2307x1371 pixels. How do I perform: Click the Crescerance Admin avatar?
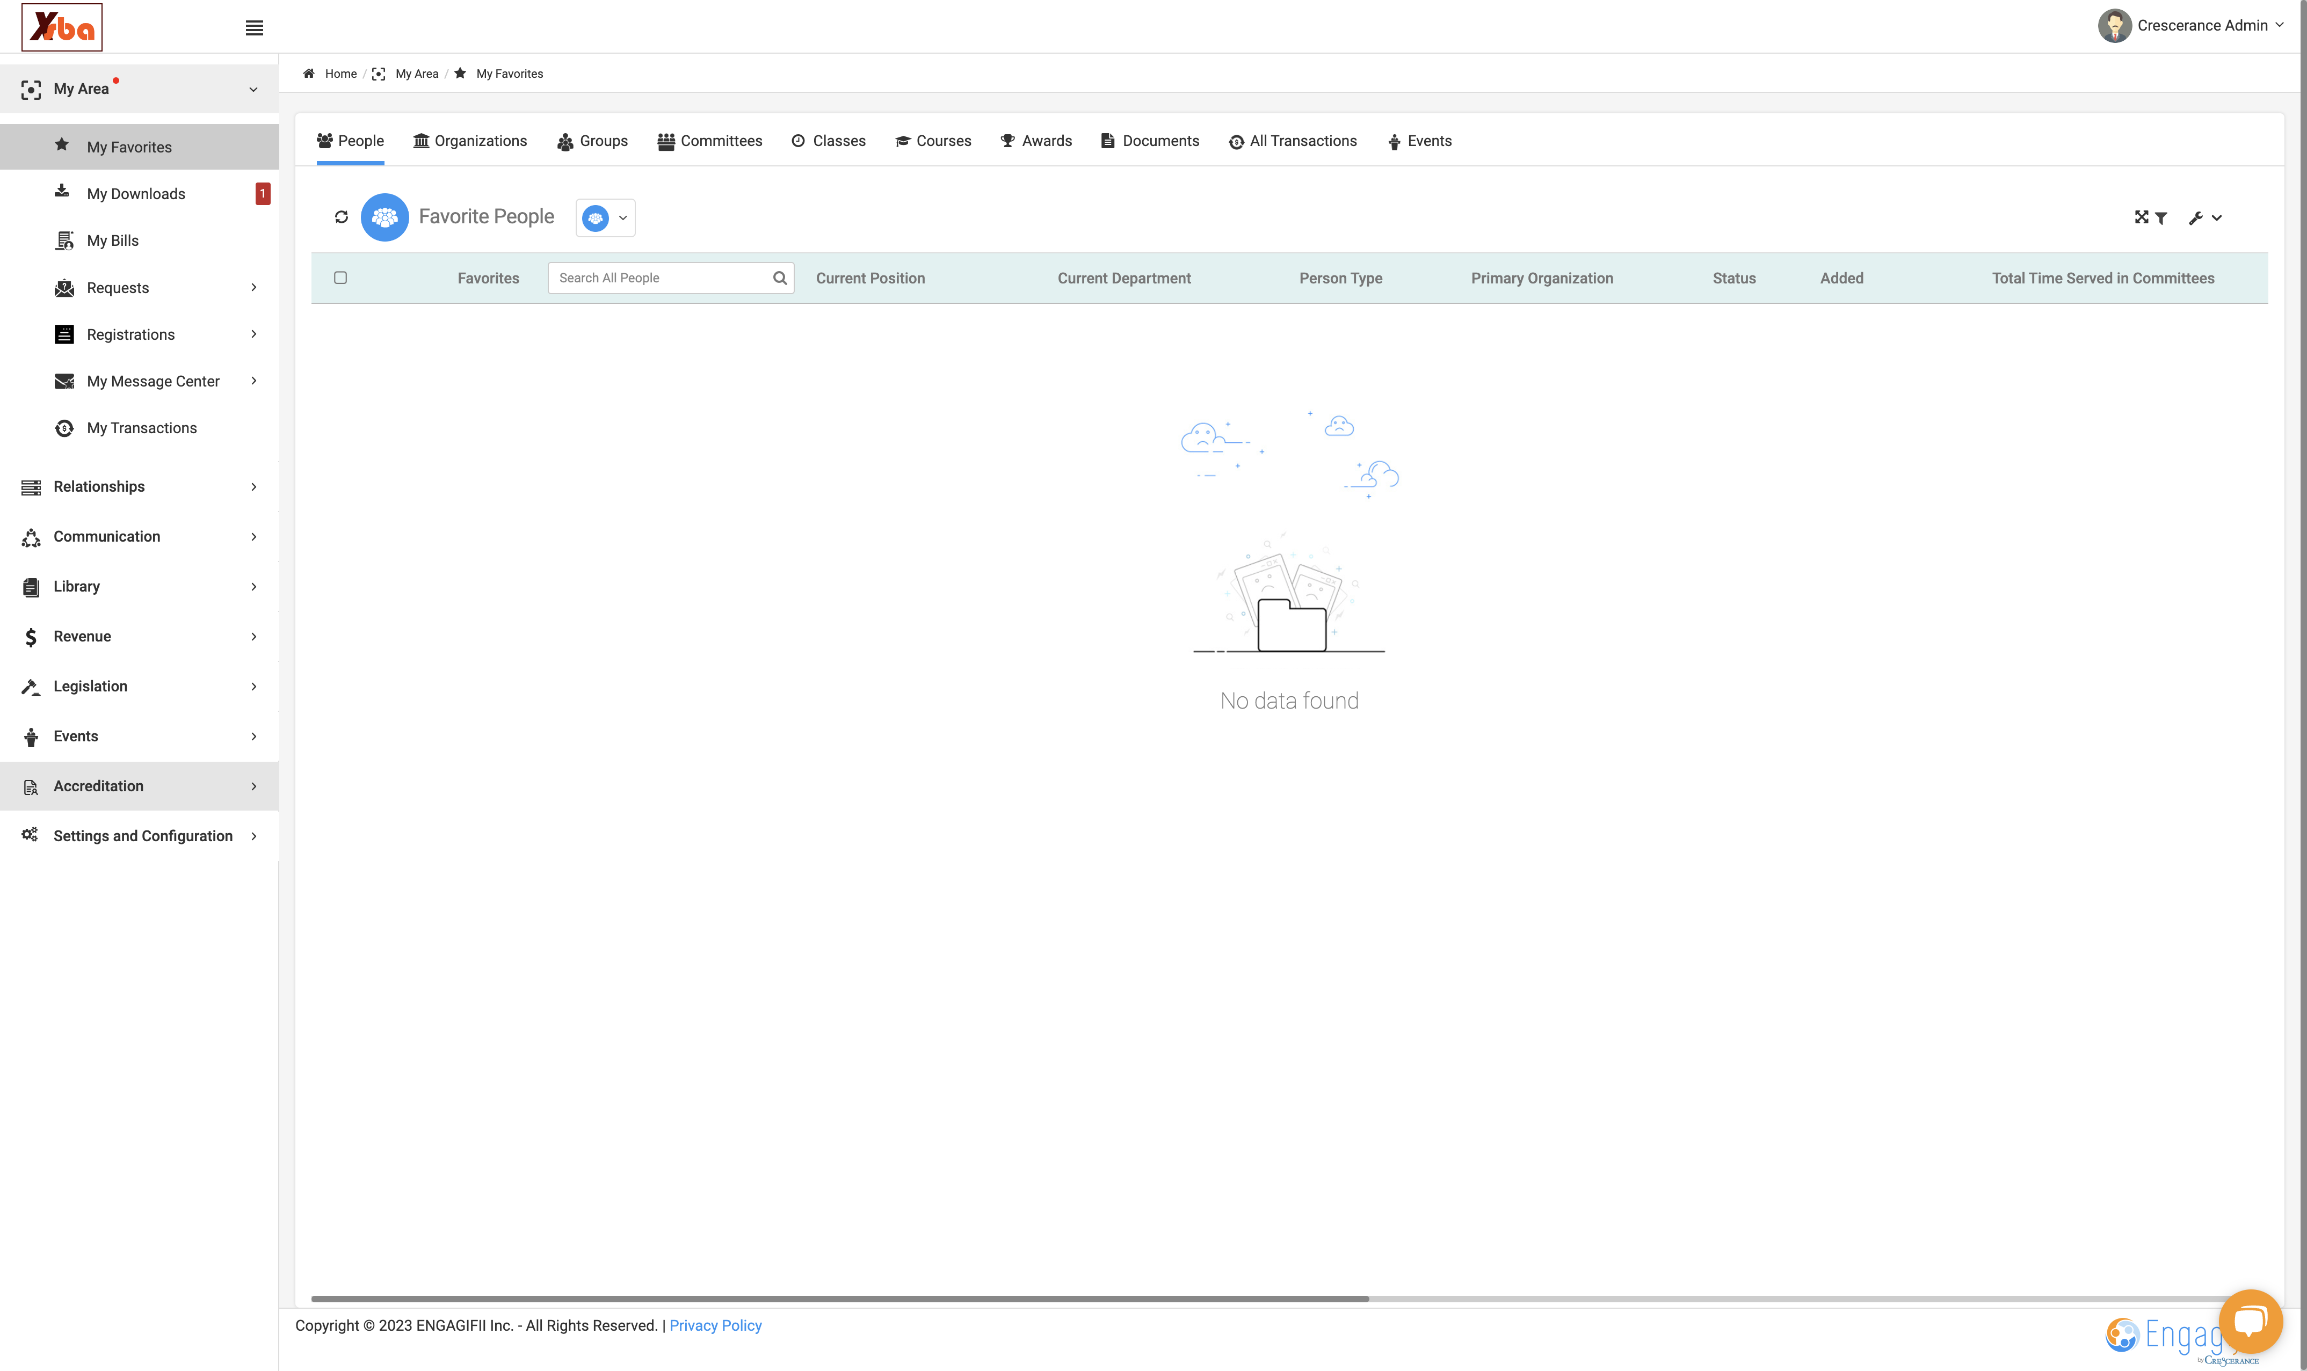pos(2114,26)
